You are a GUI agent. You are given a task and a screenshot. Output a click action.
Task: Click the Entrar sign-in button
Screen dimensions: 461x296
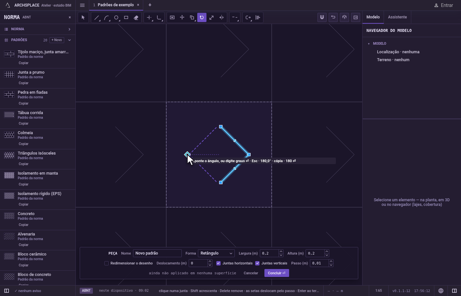tap(444, 5)
